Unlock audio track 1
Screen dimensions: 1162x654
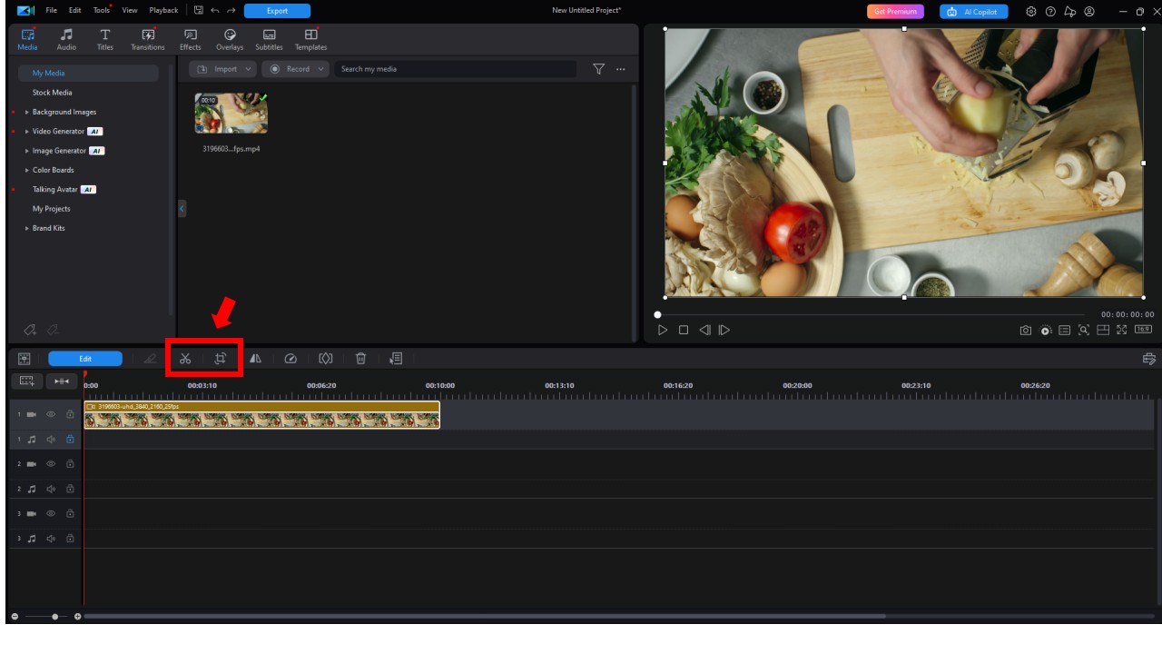click(70, 440)
